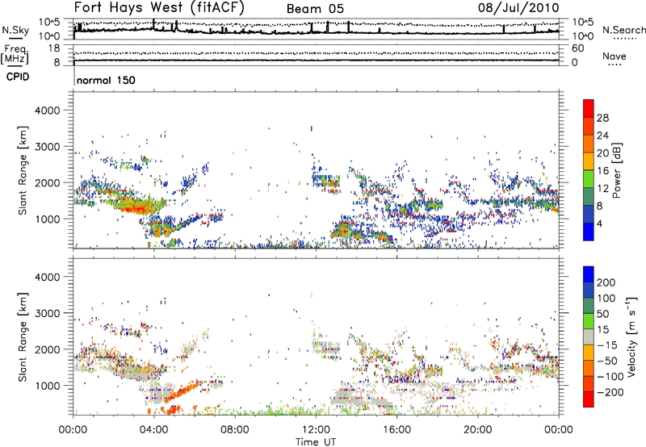Click the 'Velocity [m s-1]' color bar label
Image resolution: width=646 pixels, height=447 pixels.
click(631, 336)
